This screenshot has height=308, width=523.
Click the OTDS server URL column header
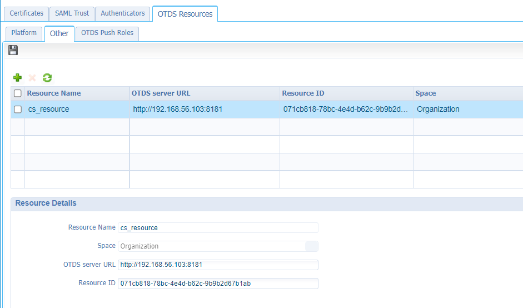161,93
